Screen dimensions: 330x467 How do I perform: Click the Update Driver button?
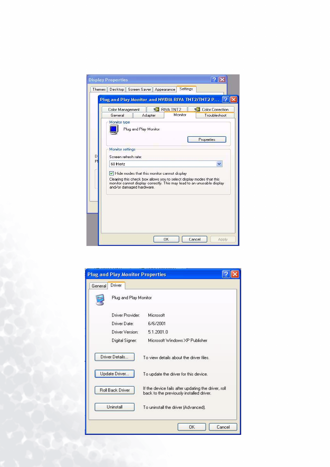click(x=114, y=374)
